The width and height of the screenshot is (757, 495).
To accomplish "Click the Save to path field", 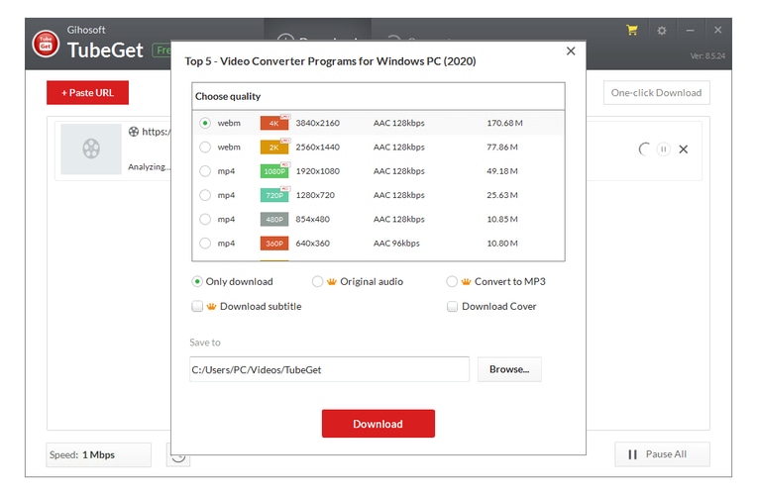I will 329,370.
